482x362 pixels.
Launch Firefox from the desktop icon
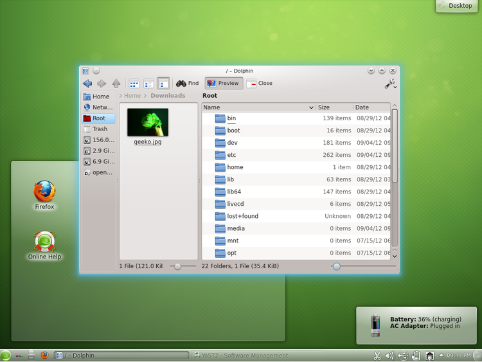44,192
